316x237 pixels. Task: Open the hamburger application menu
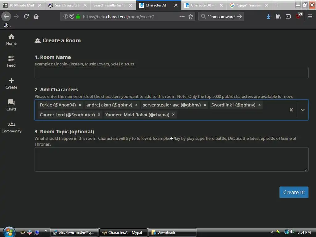click(310, 16)
